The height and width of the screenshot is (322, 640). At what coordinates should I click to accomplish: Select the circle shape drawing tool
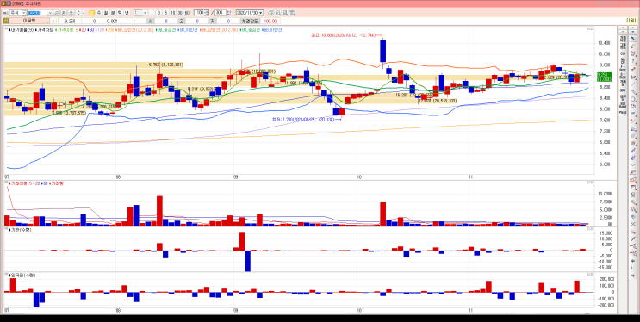[633, 99]
